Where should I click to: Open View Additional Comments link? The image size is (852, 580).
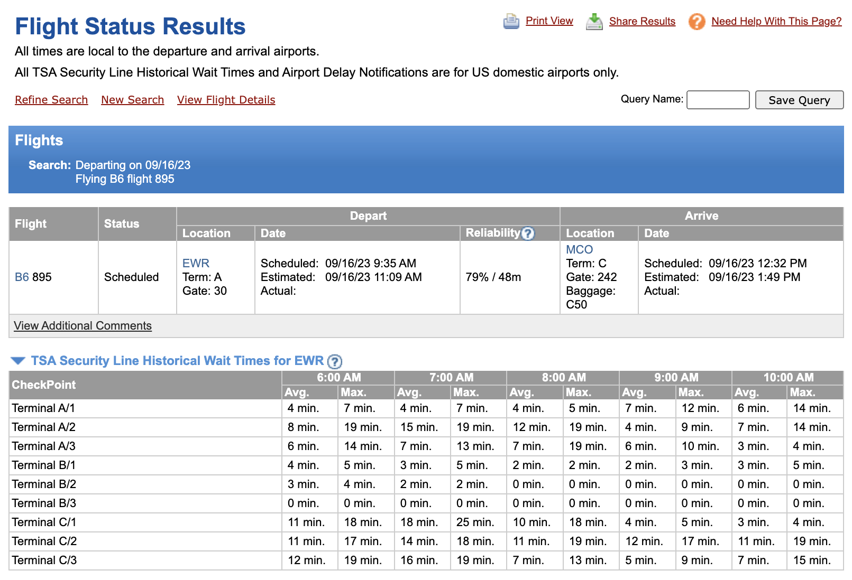(83, 325)
